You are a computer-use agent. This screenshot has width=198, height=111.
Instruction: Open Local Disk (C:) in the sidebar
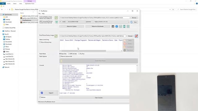(9, 54)
